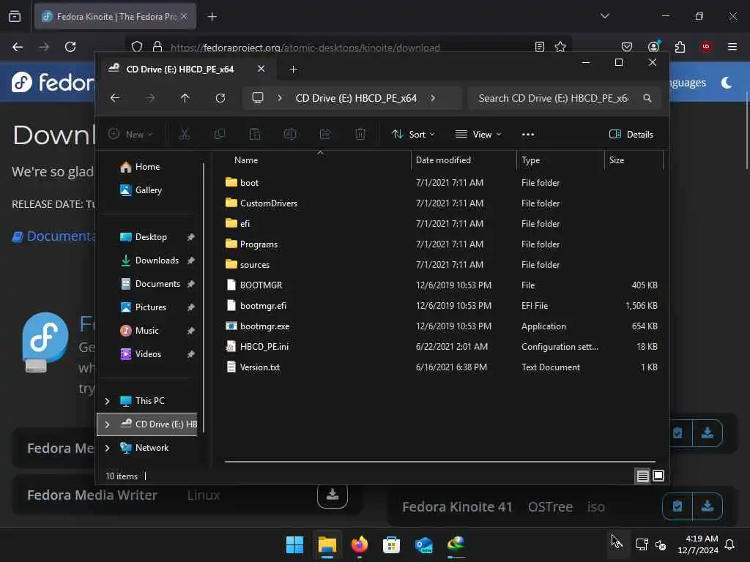Screen dimensions: 750x562
Task: Click Firefox icon in the taskbar
Action: coord(359,544)
